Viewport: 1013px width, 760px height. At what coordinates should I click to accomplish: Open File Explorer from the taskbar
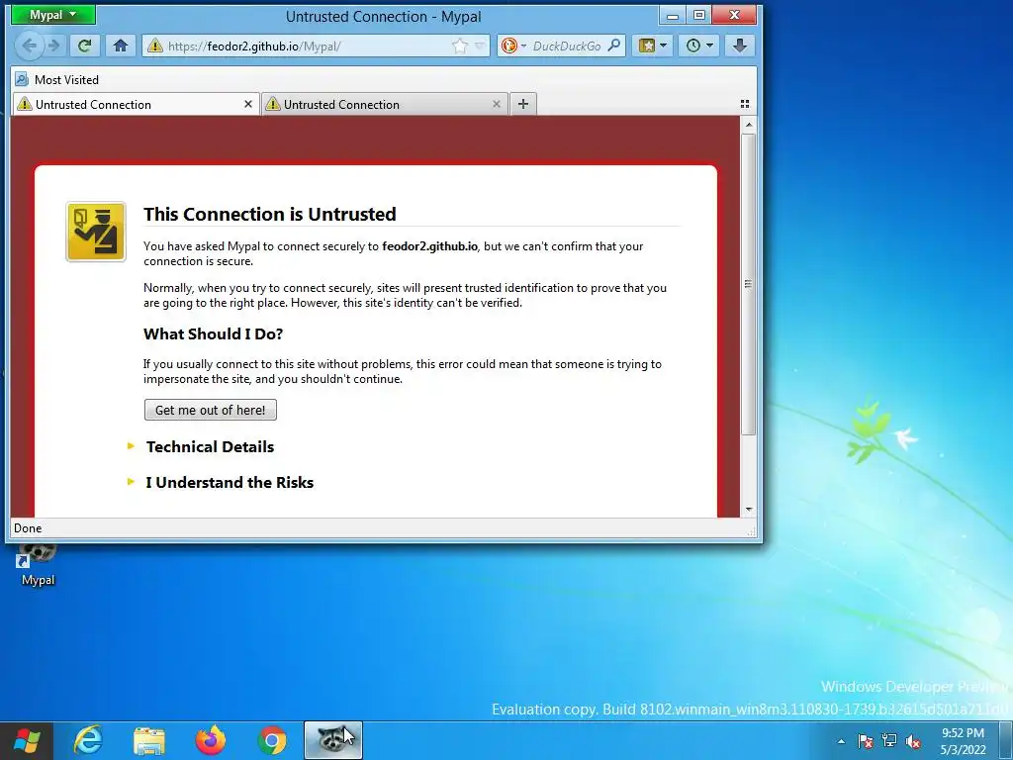pyautogui.click(x=149, y=740)
